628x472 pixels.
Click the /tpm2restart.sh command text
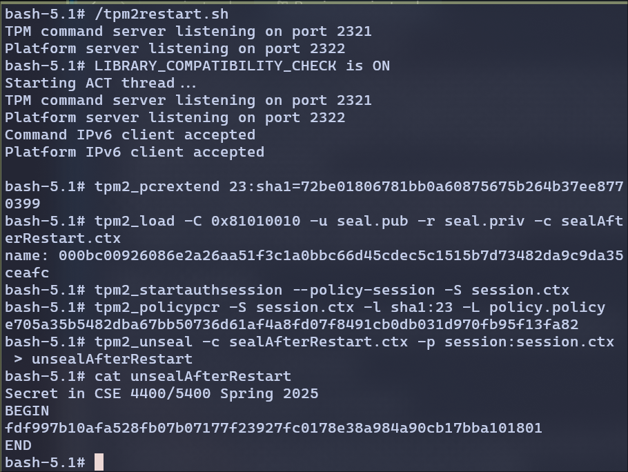click(x=161, y=14)
